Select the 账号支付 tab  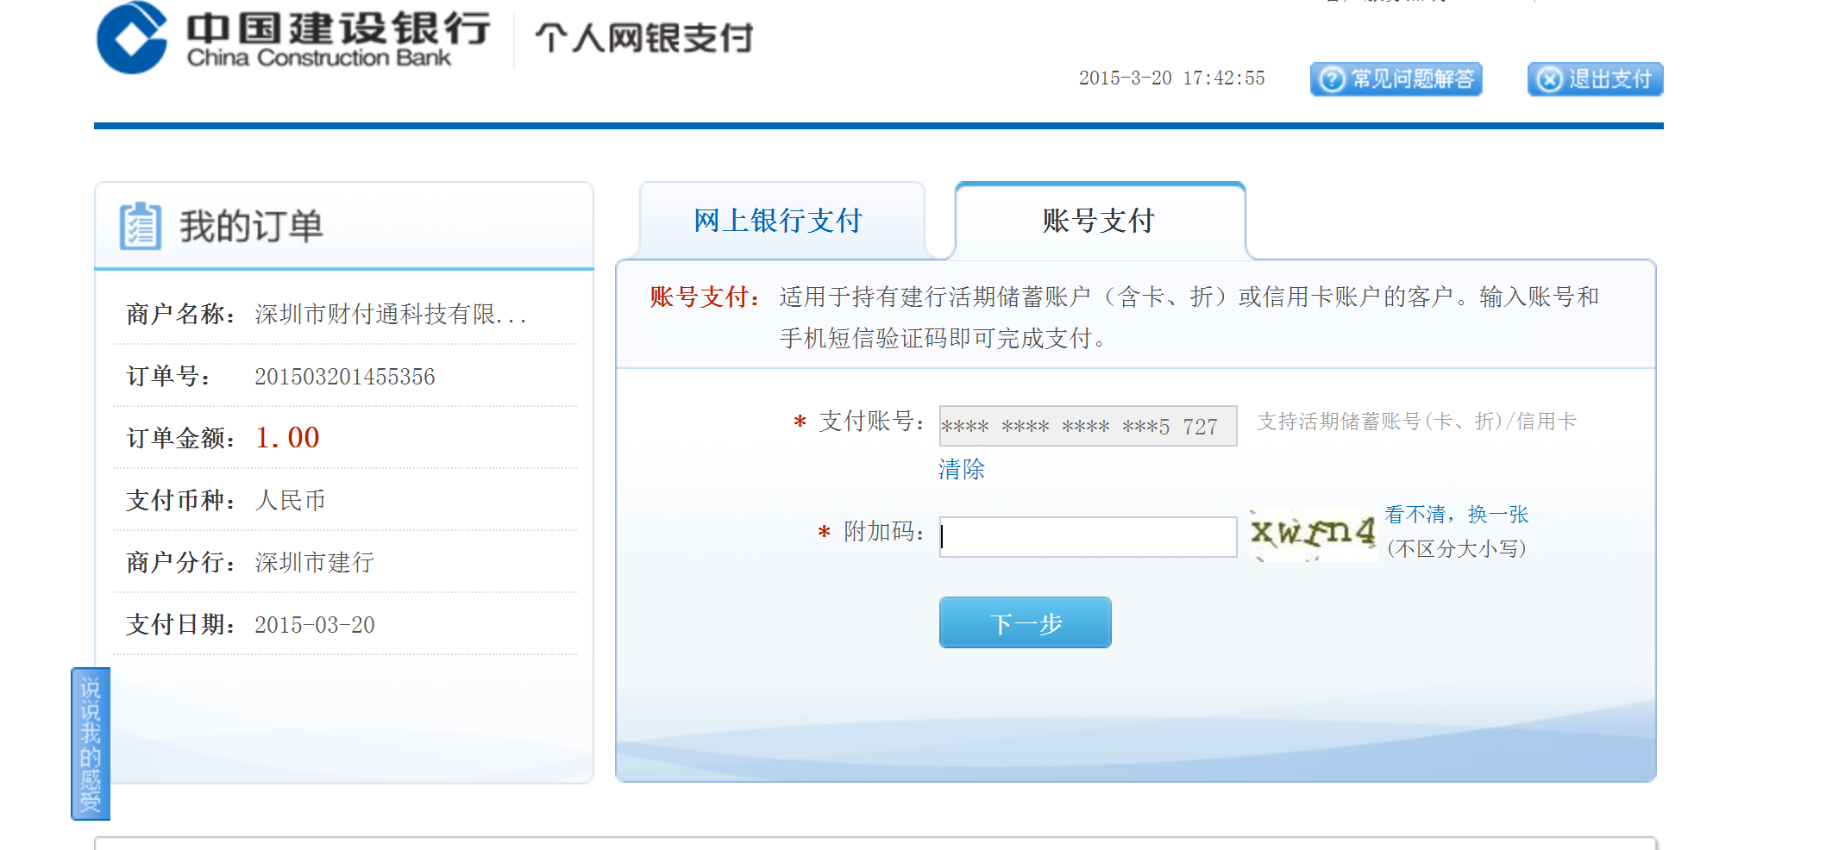1099,221
